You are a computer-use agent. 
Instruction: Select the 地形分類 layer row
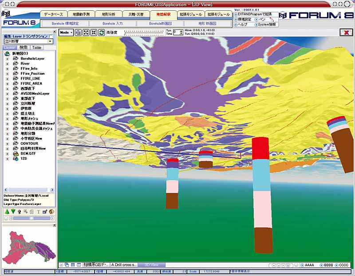click(x=28, y=134)
